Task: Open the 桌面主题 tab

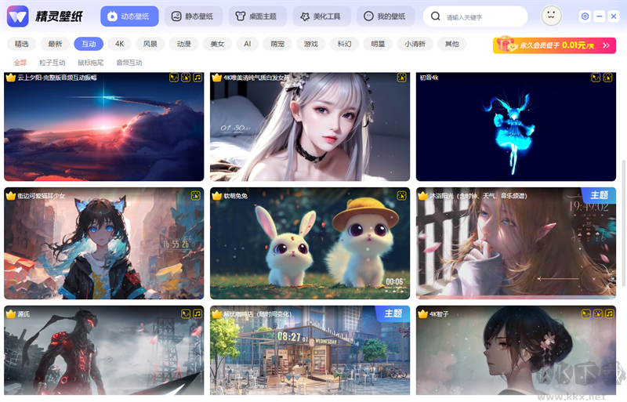Action: click(x=258, y=16)
